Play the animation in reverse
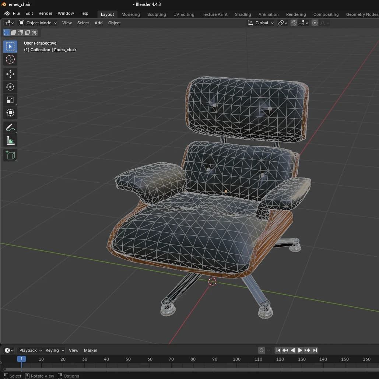 (x=293, y=350)
